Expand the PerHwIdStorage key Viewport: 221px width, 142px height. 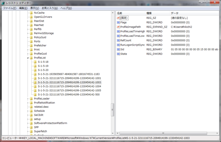click(28, 34)
